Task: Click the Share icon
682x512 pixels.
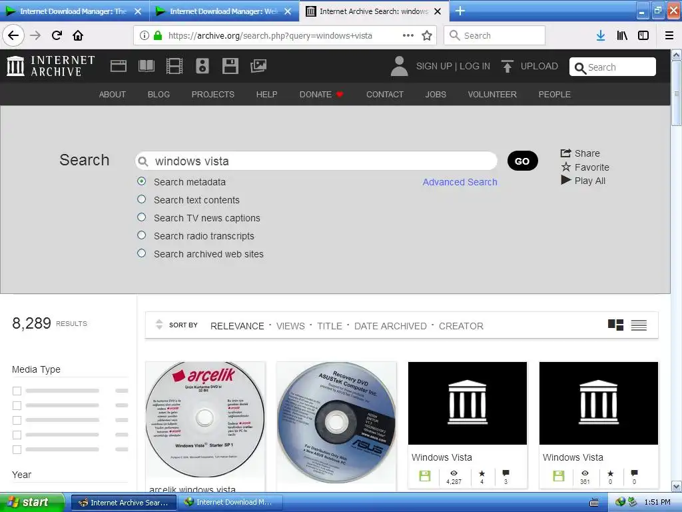Action: (565, 153)
